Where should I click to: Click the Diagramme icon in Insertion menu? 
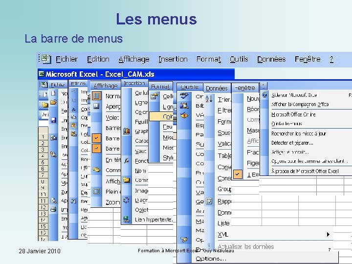point(127,200)
